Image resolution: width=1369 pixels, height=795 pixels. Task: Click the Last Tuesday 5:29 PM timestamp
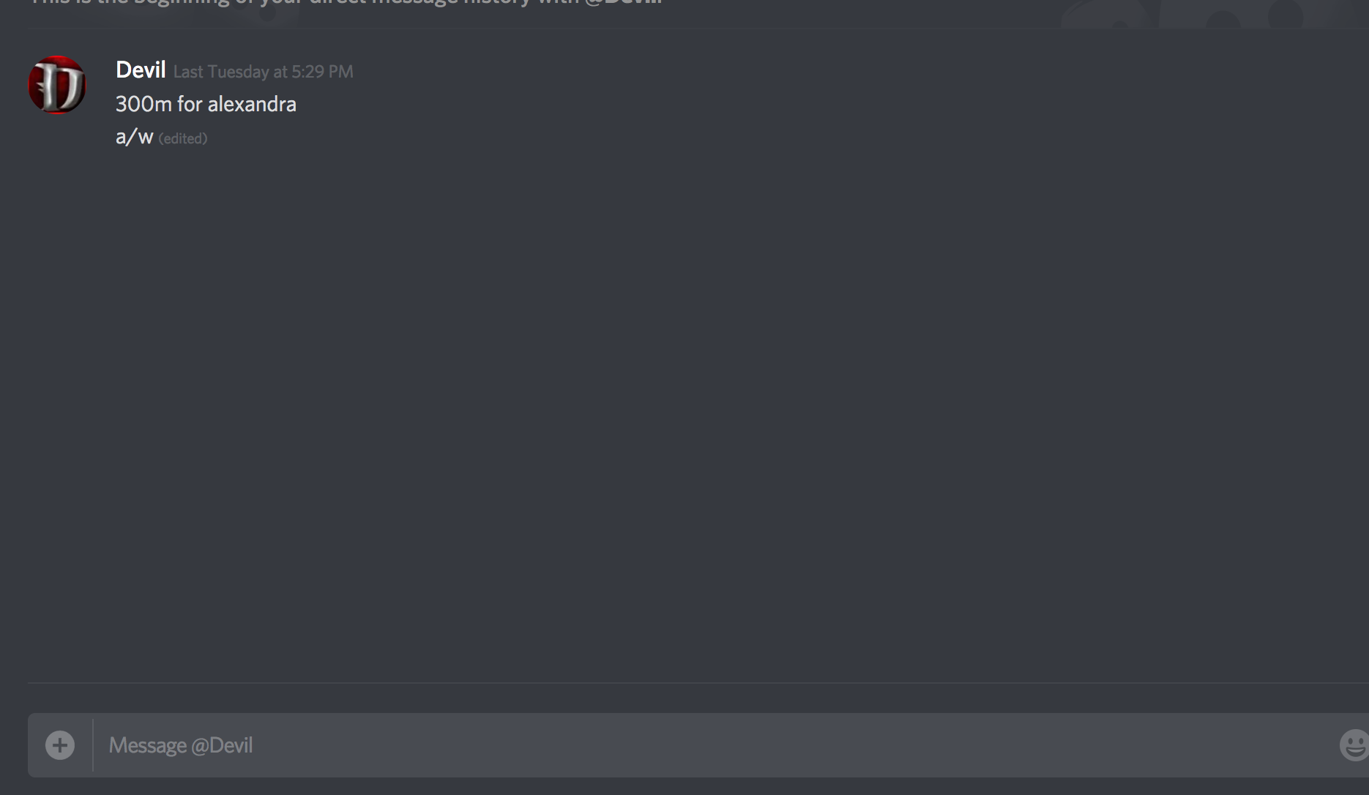[263, 72]
